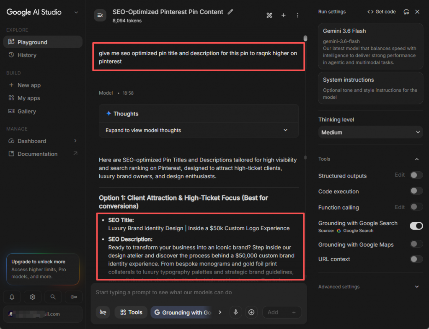Enable Grounding with Google Maps toggle
Screen dimensions: 429x329
416,244
